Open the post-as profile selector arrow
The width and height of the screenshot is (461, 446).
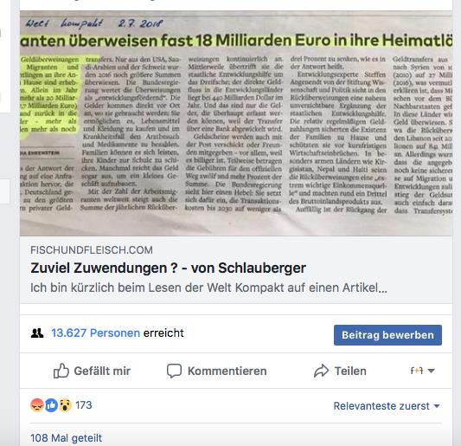click(431, 371)
